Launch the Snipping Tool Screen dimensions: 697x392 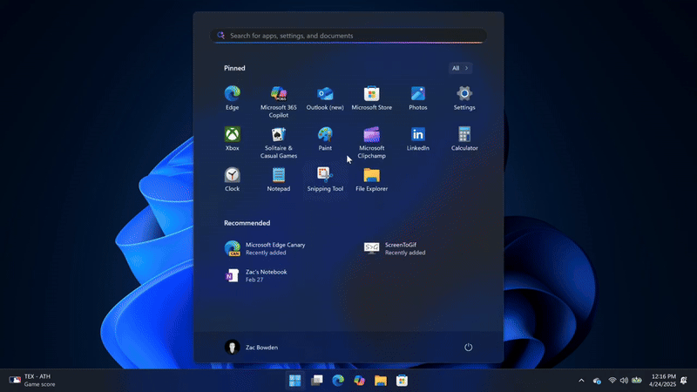tap(325, 179)
